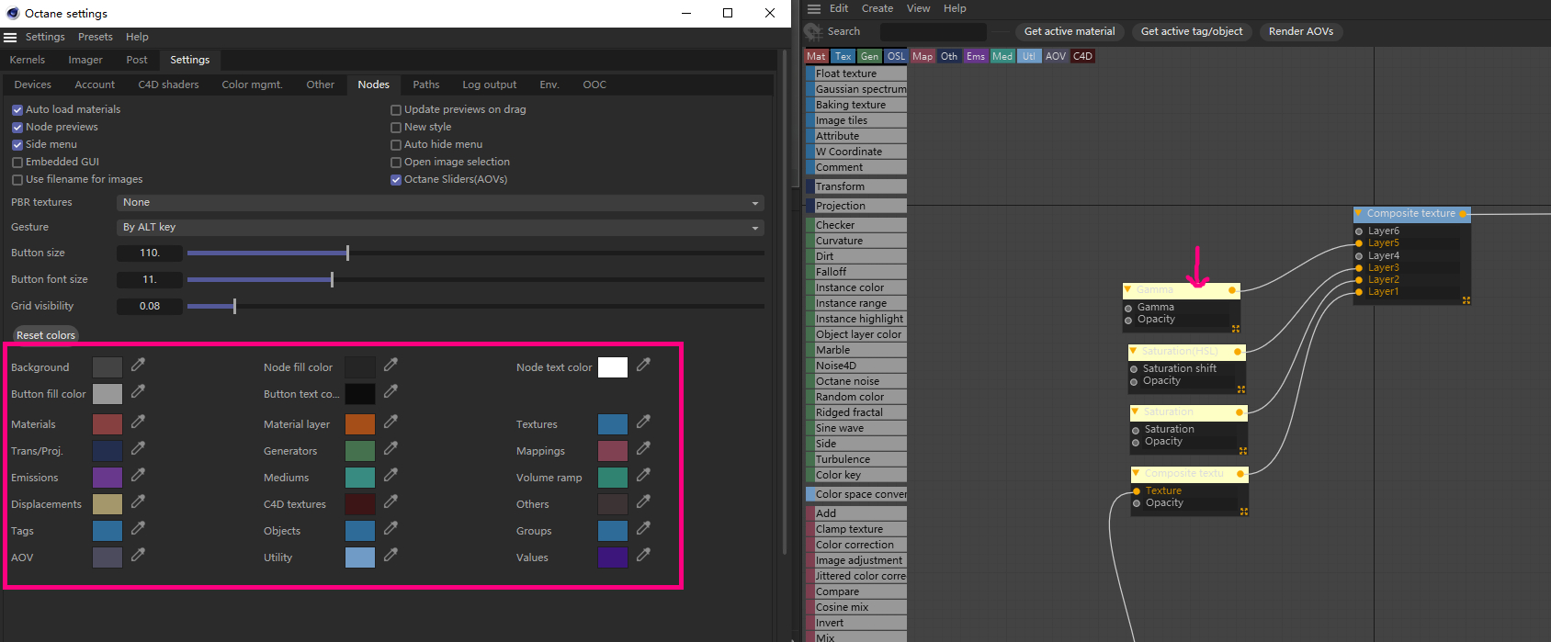Viewport: 1551px width, 642px height.
Task: Toggle Octane Sliders(AOVs) checkbox
Action: pos(396,180)
